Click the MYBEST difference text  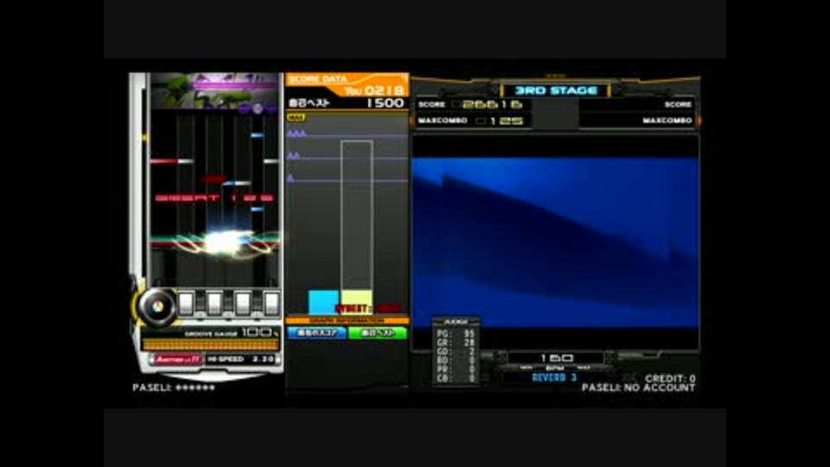tap(368, 308)
